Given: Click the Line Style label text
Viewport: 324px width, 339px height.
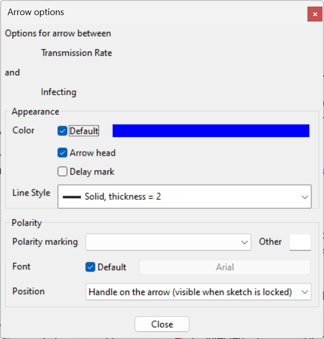Looking at the screenshot, I should coord(31,193).
